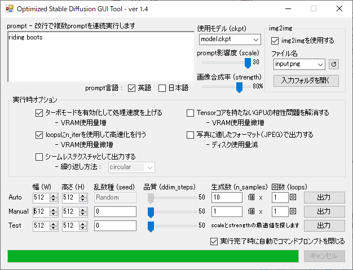This screenshot has width=353, height=270.
Task: Click the Auto row 出力 button
Action: (x=324, y=197)
